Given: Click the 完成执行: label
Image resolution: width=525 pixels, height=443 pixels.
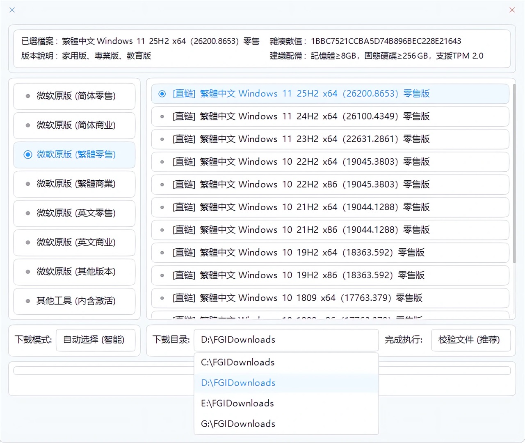Looking at the screenshot, I should click(404, 340).
